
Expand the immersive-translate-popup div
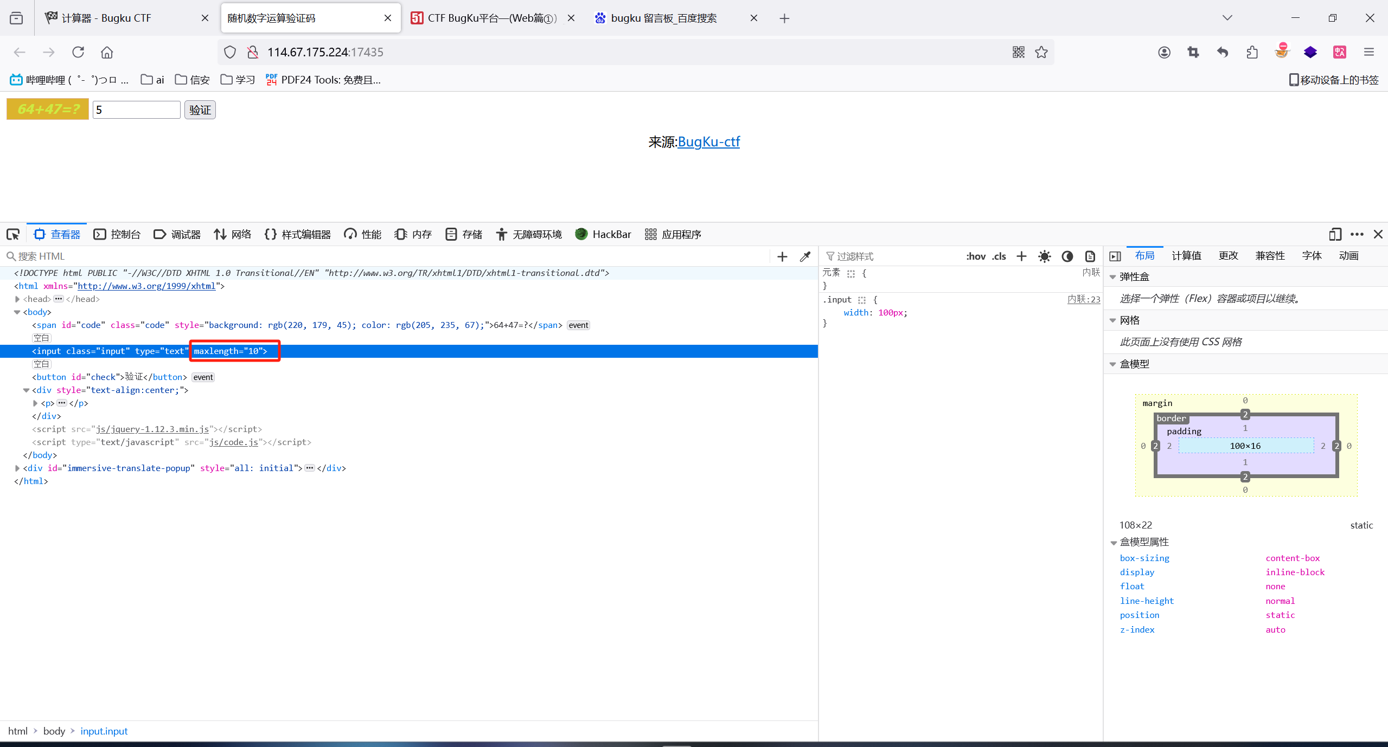17,468
